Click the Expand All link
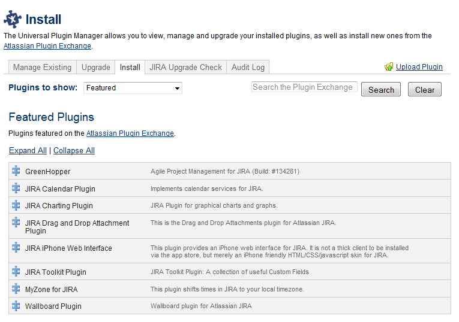 pos(28,151)
